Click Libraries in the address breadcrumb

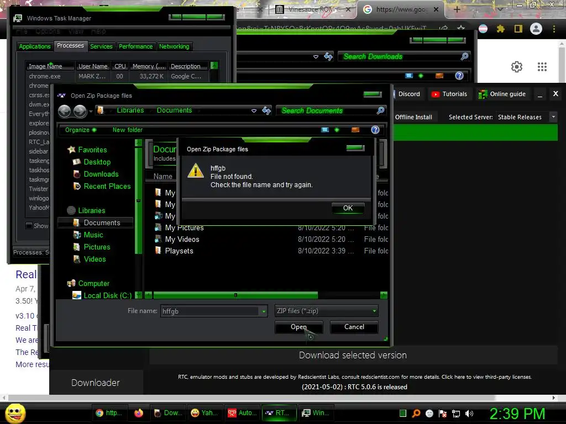[x=130, y=110]
